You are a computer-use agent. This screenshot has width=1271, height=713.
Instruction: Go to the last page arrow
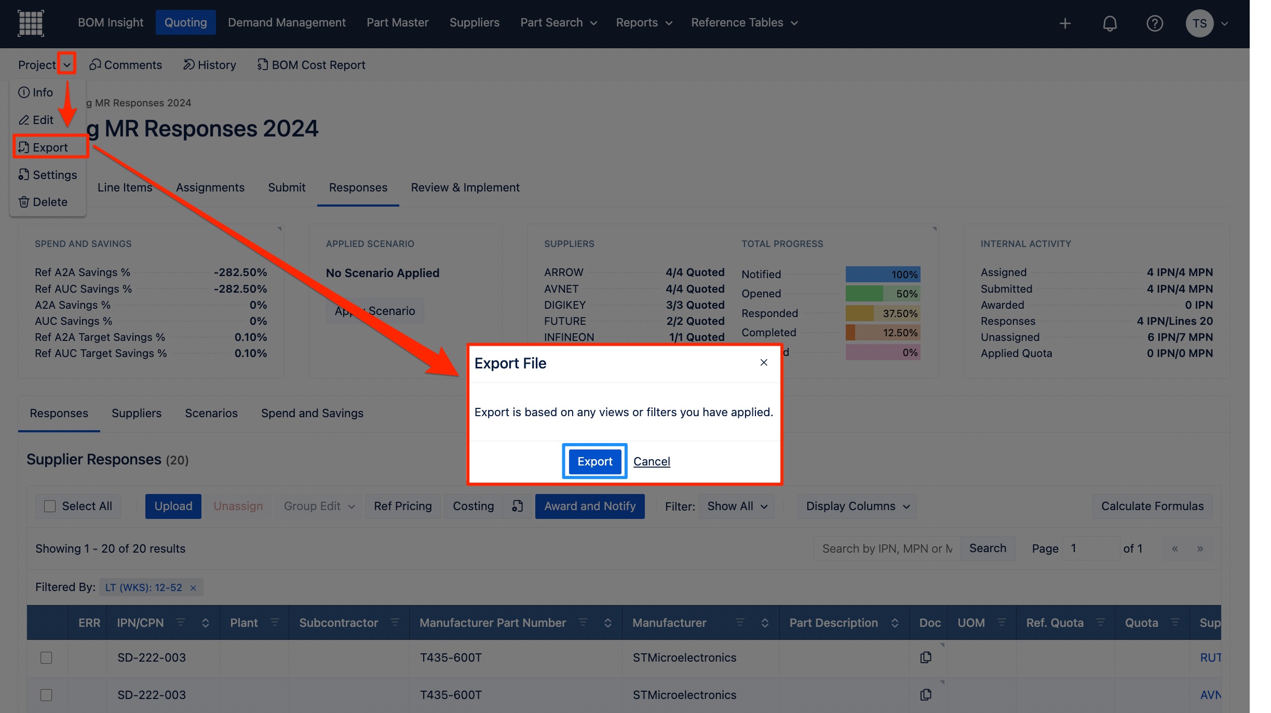coord(1200,549)
